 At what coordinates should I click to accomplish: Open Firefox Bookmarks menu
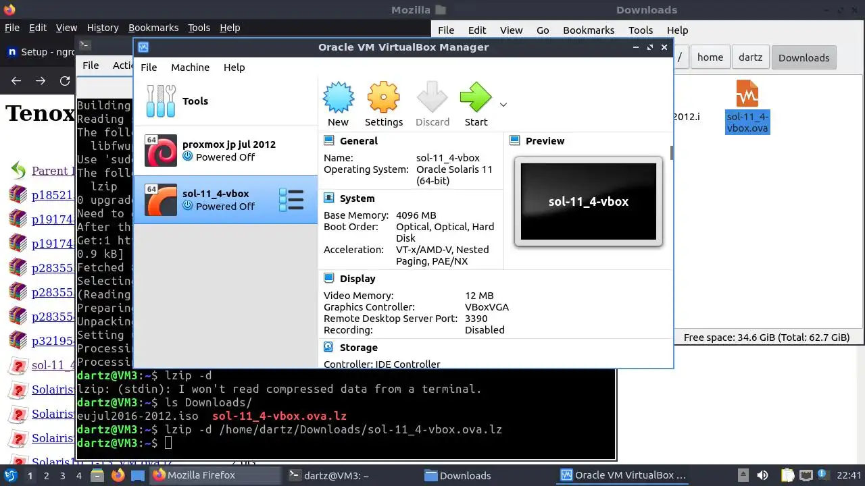coord(153,28)
